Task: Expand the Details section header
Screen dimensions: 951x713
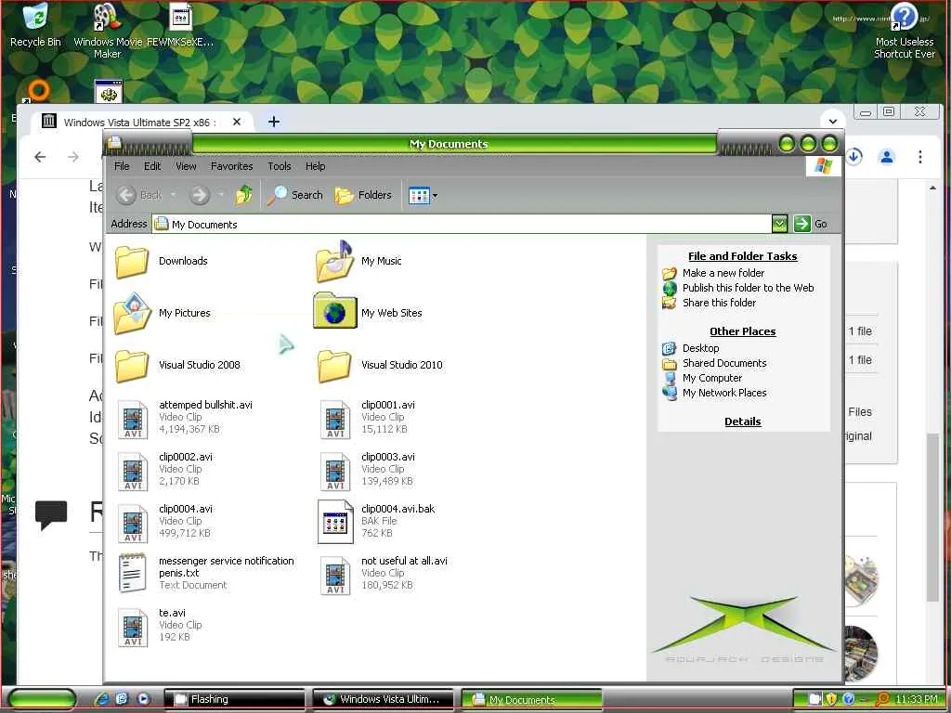Action: click(742, 422)
